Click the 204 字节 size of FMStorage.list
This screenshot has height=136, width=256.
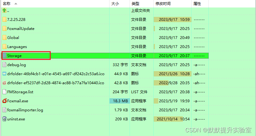120,92
